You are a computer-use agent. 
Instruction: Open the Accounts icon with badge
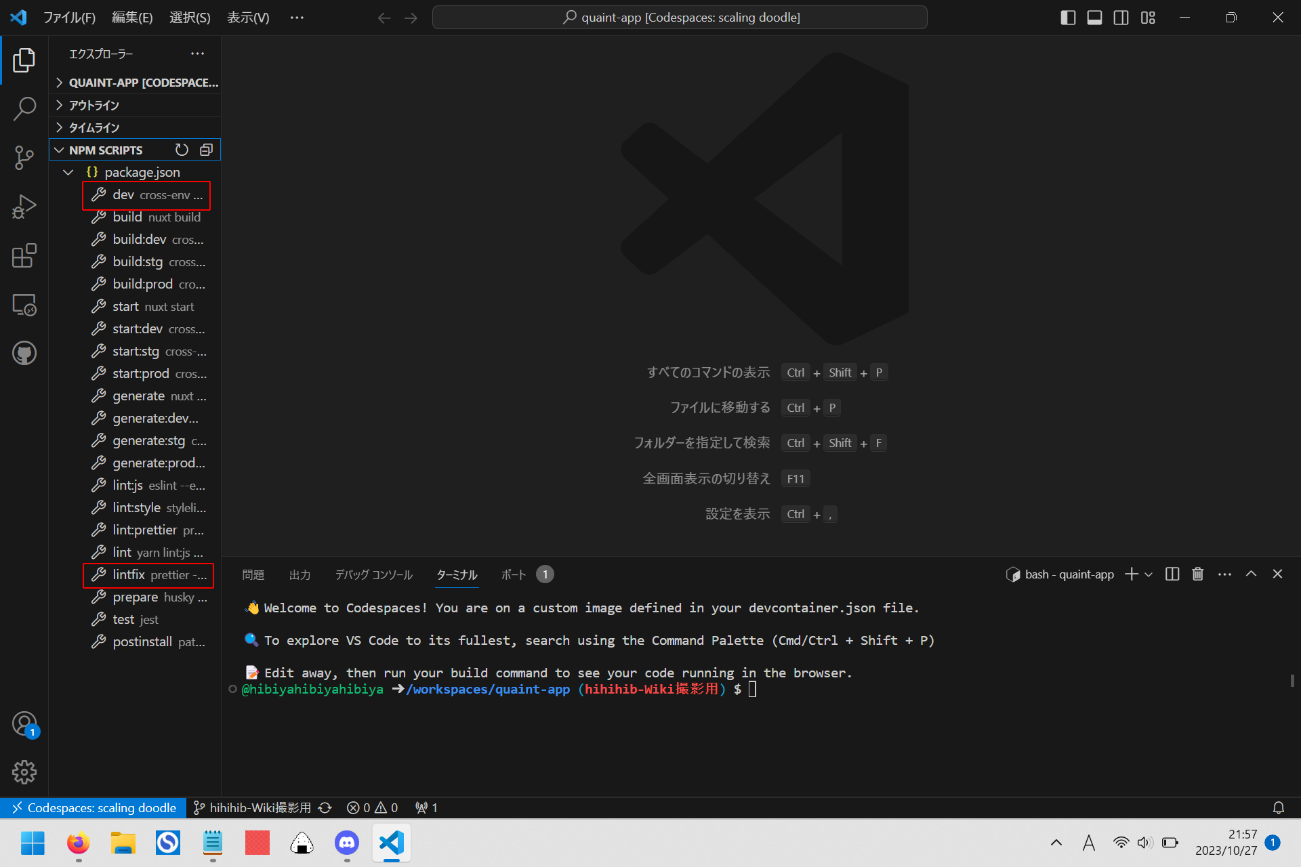tap(24, 723)
